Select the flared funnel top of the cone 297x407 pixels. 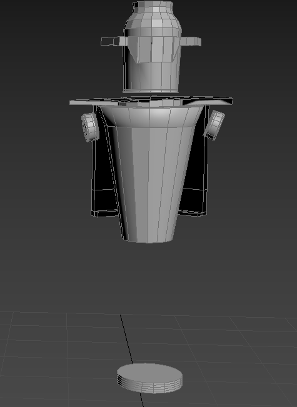pos(151,116)
